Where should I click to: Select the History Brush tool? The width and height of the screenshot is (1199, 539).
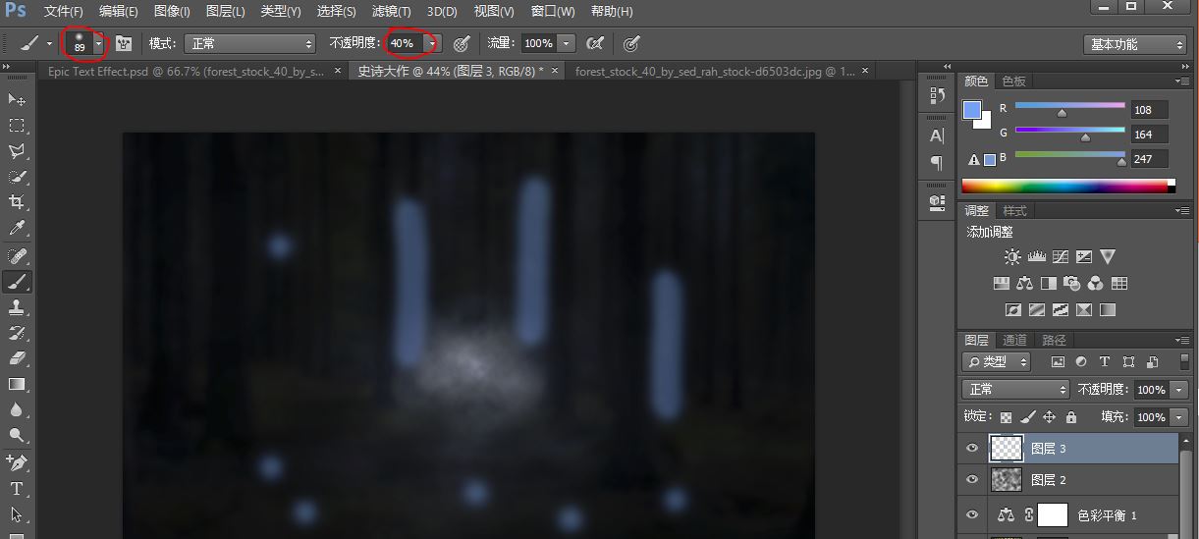click(x=17, y=333)
